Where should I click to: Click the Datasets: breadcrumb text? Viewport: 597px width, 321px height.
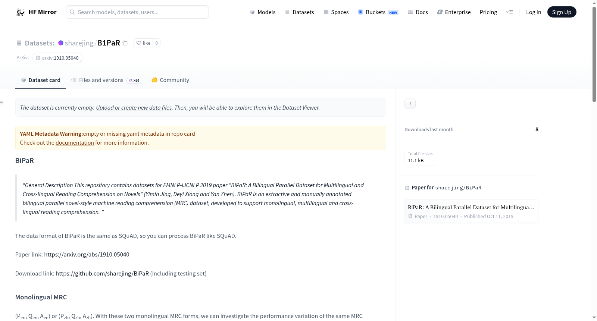click(x=40, y=43)
